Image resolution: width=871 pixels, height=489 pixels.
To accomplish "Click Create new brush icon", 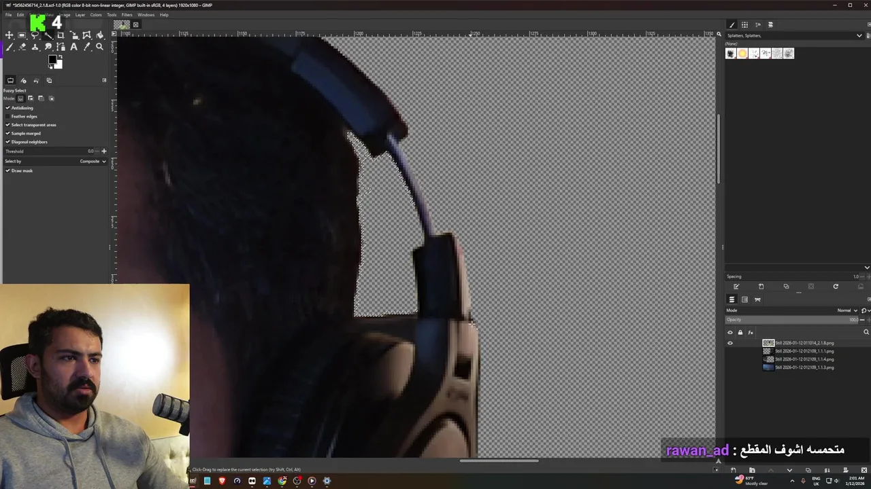I will [x=761, y=287].
